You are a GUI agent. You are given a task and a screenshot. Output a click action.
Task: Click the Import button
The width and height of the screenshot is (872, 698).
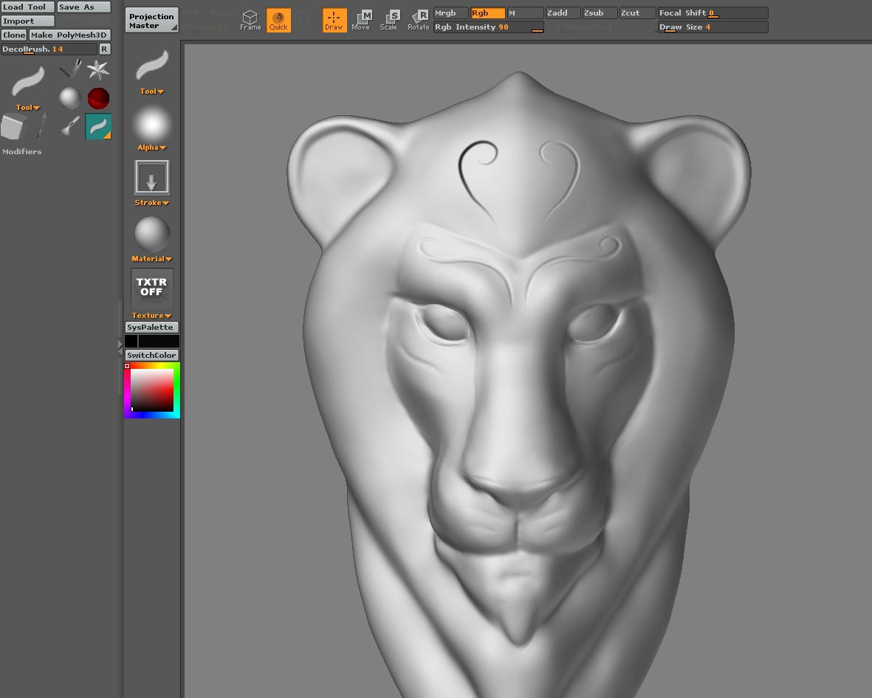click(x=28, y=21)
